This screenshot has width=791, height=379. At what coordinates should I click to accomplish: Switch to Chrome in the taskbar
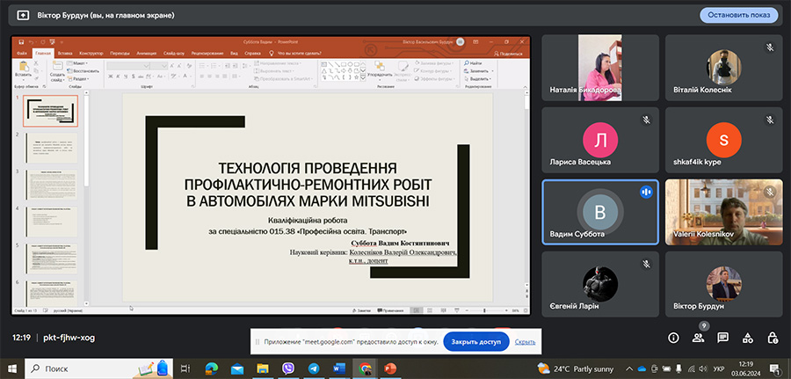tap(364, 368)
